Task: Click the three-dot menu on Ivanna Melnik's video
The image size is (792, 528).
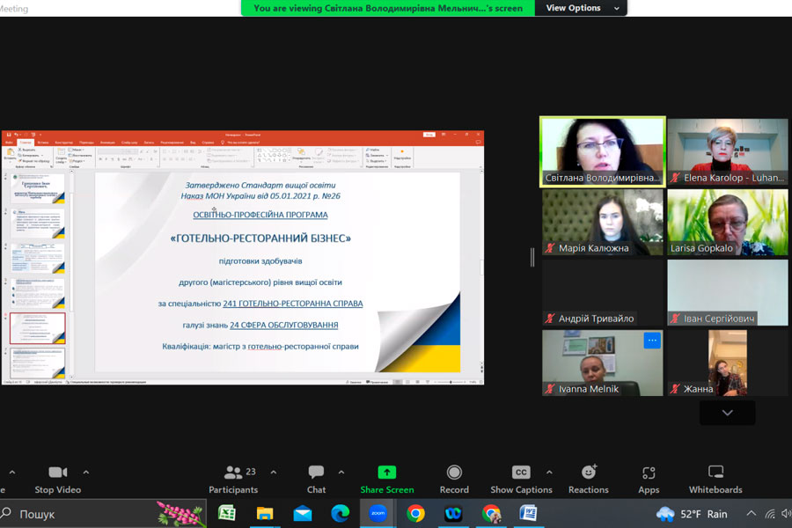Action: (651, 341)
